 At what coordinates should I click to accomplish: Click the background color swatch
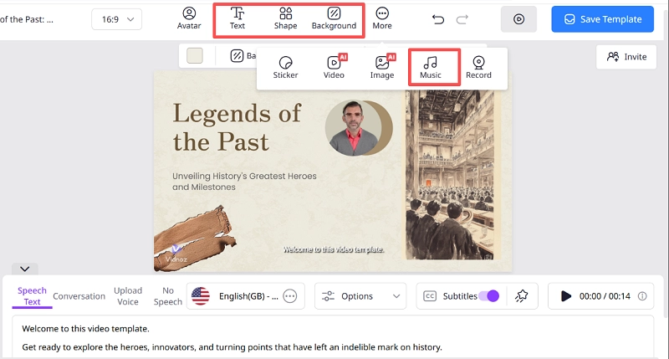click(x=195, y=56)
